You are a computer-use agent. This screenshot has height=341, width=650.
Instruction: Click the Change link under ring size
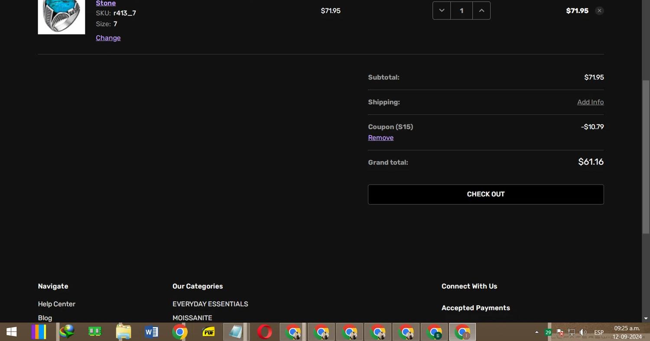tap(108, 38)
